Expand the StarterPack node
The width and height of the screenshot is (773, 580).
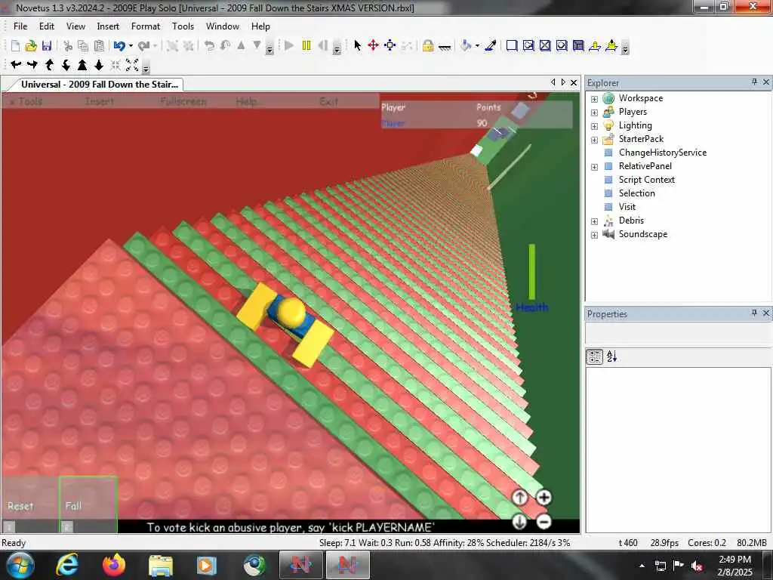coord(595,140)
